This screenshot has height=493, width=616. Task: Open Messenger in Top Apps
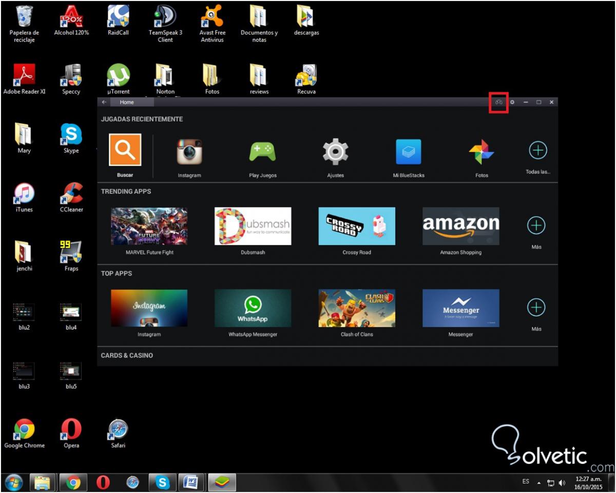[460, 308]
